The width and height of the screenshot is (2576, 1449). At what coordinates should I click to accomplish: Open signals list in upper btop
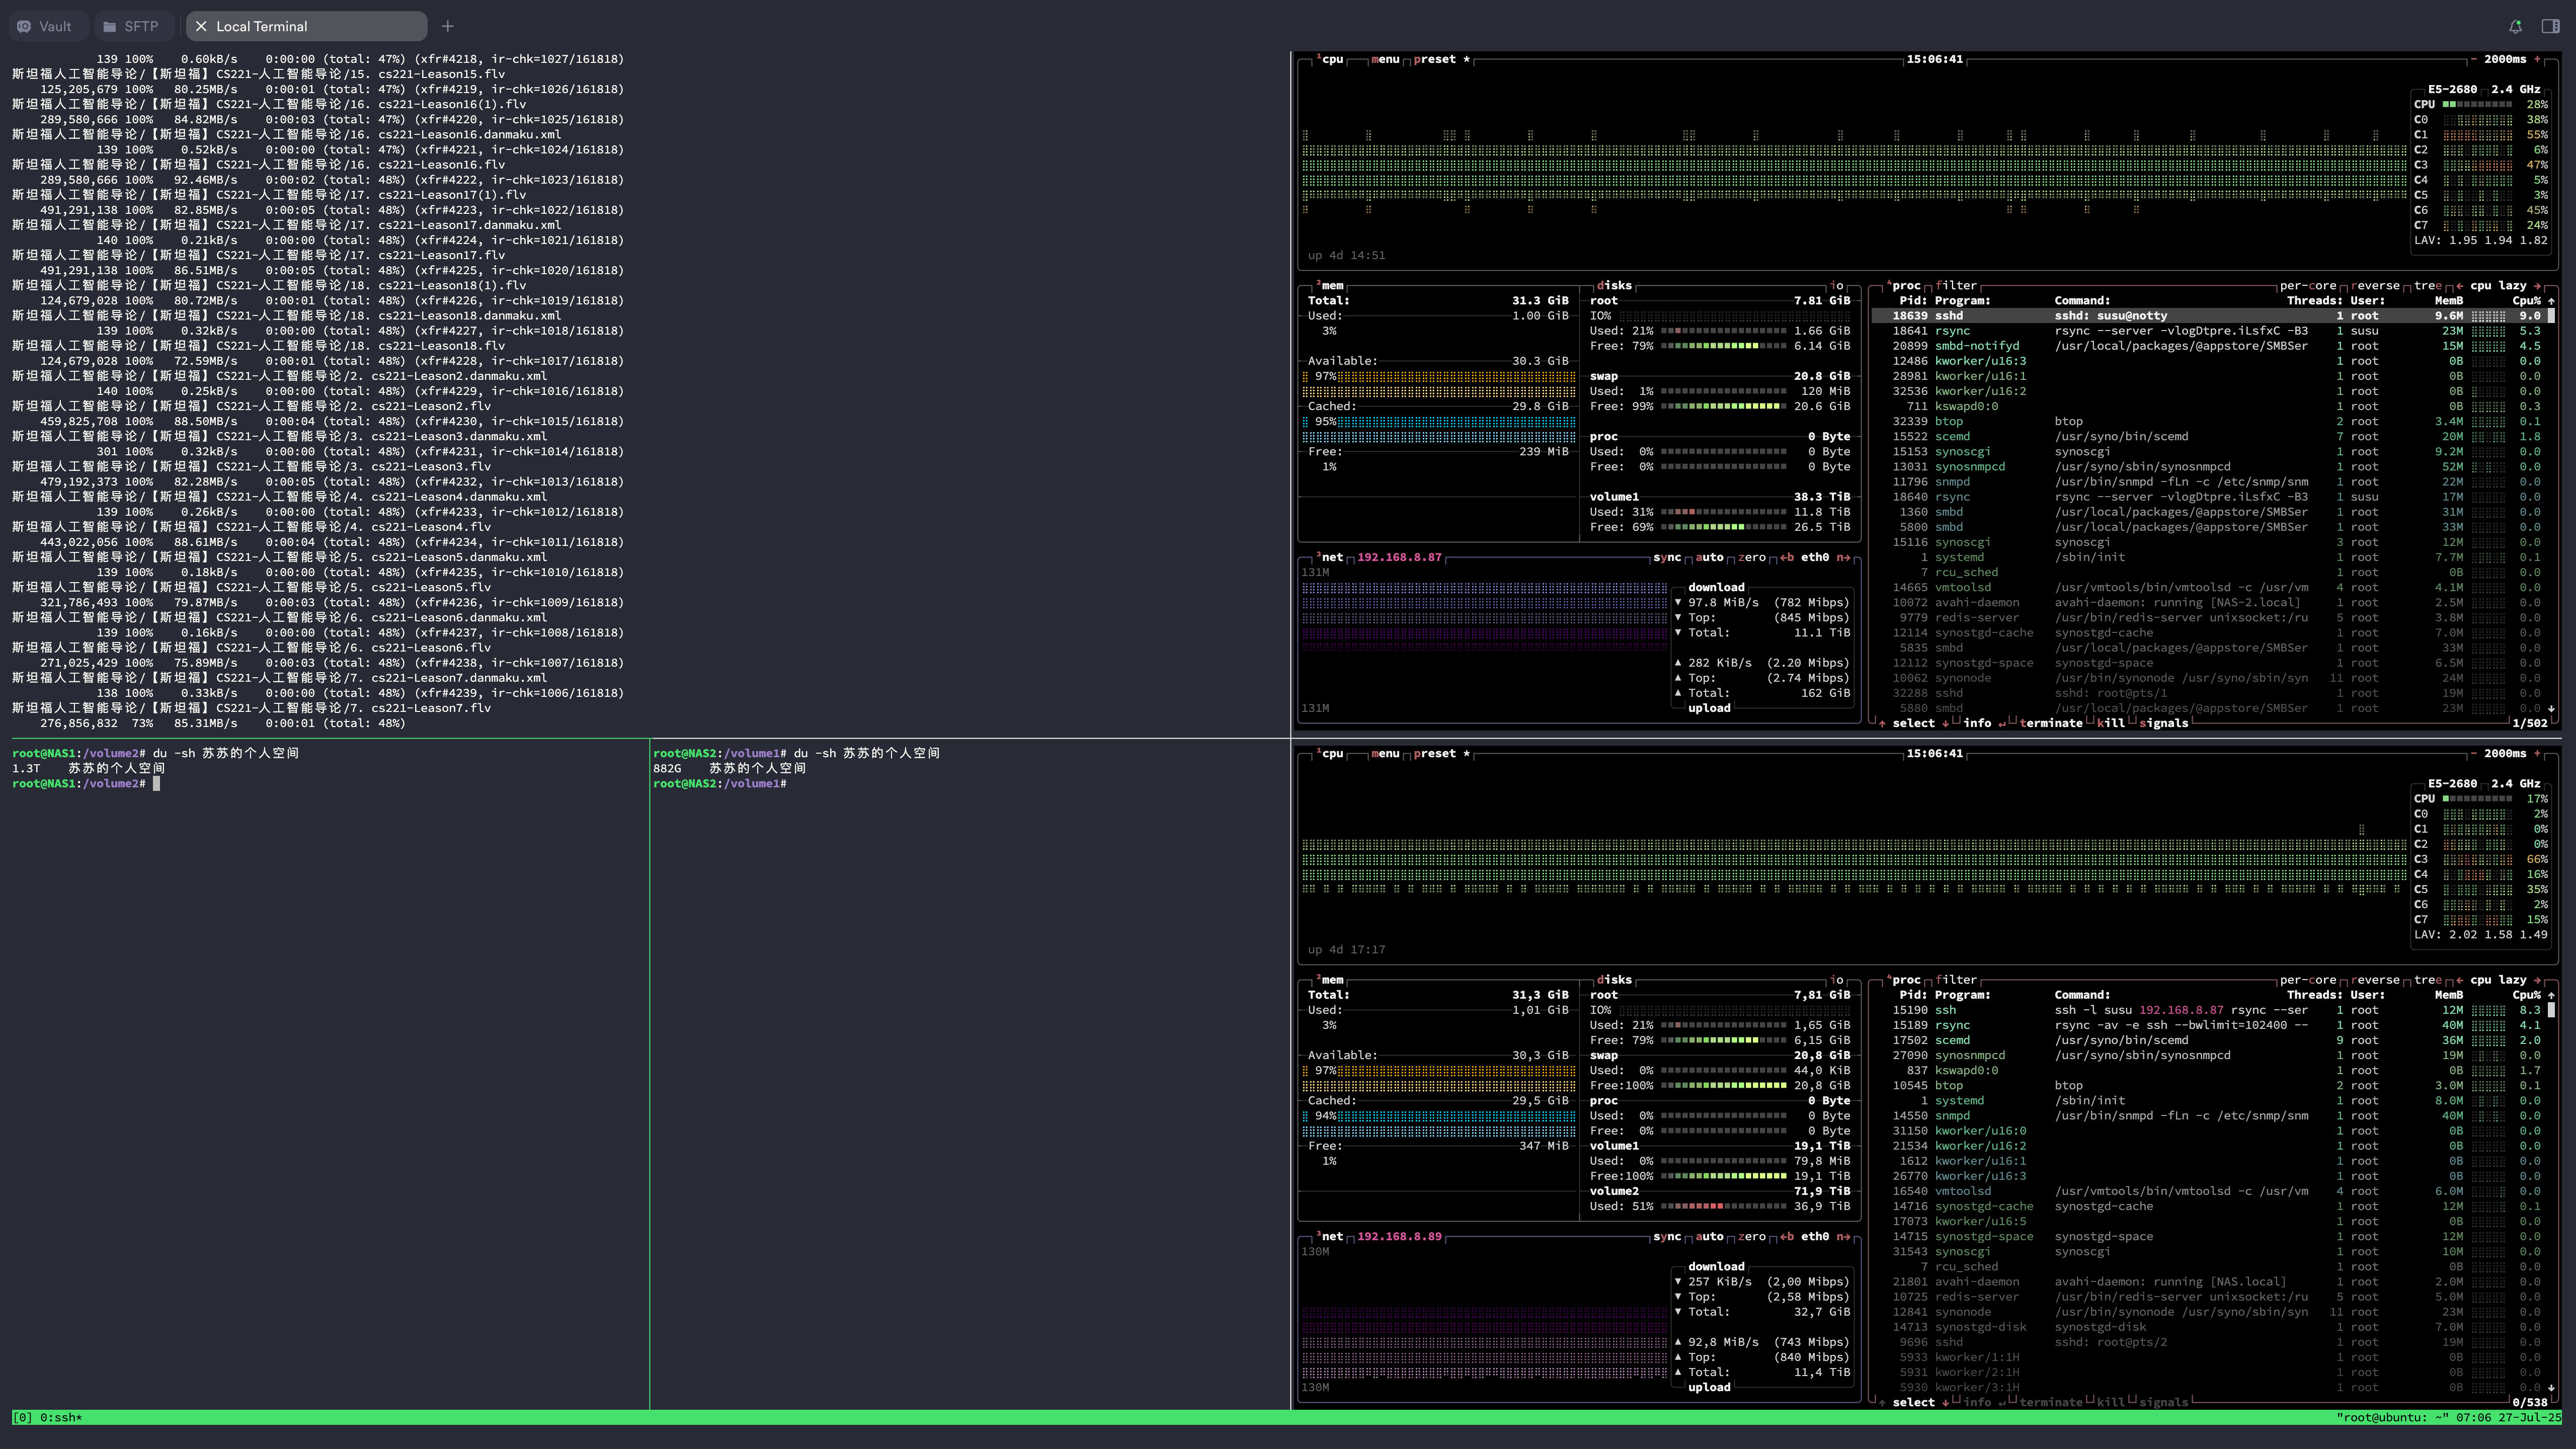tap(2163, 723)
